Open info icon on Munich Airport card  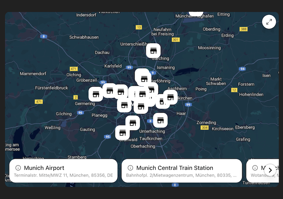tap(18, 168)
